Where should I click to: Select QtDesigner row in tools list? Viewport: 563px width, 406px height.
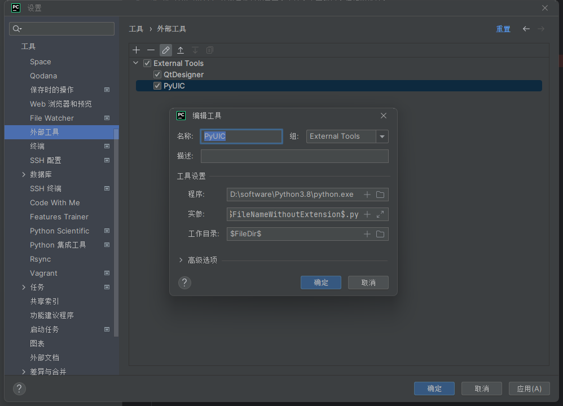click(339, 74)
